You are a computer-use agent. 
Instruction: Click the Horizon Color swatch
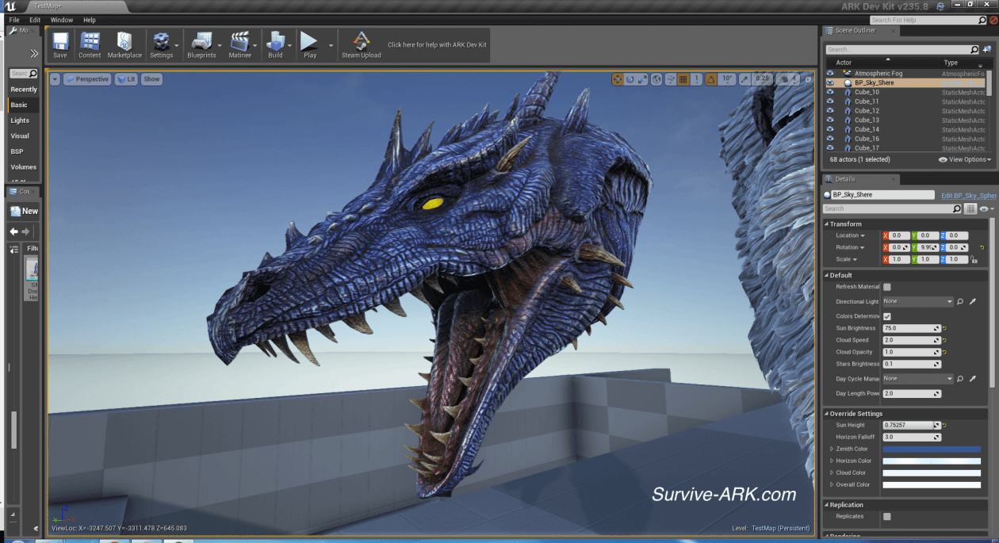click(932, 461)
